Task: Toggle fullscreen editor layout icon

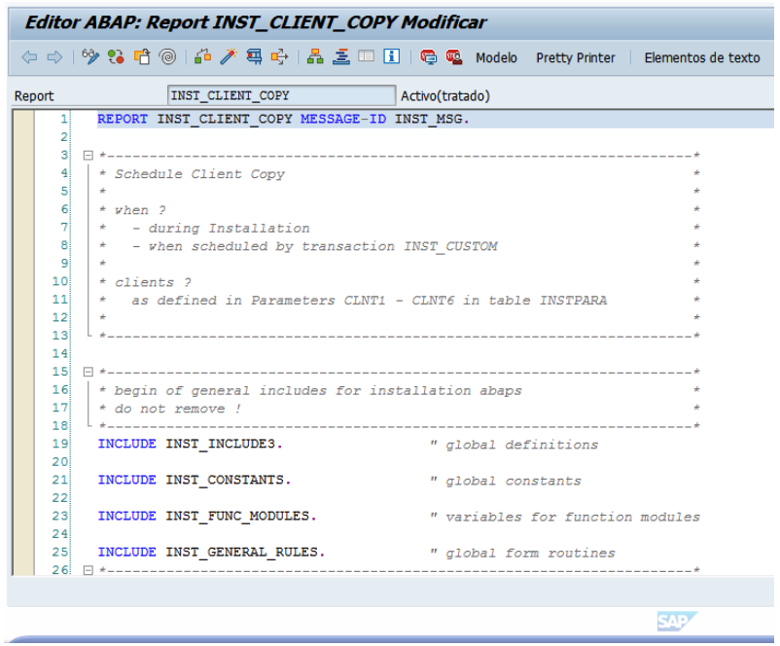Action: click(366, 56)
